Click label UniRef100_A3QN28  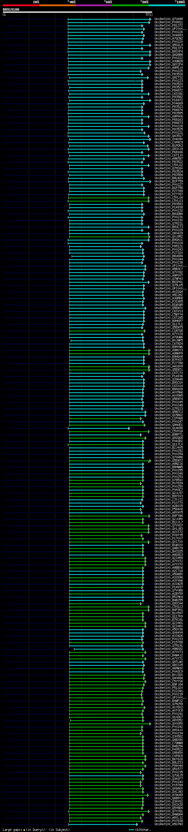[x=169, y=61]
